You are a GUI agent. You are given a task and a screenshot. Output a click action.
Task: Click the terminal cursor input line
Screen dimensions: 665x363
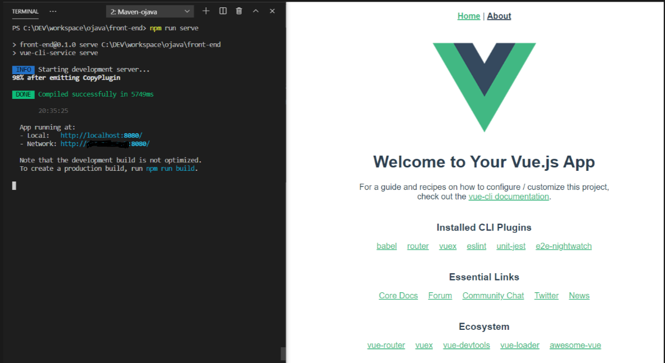[14, 185]
